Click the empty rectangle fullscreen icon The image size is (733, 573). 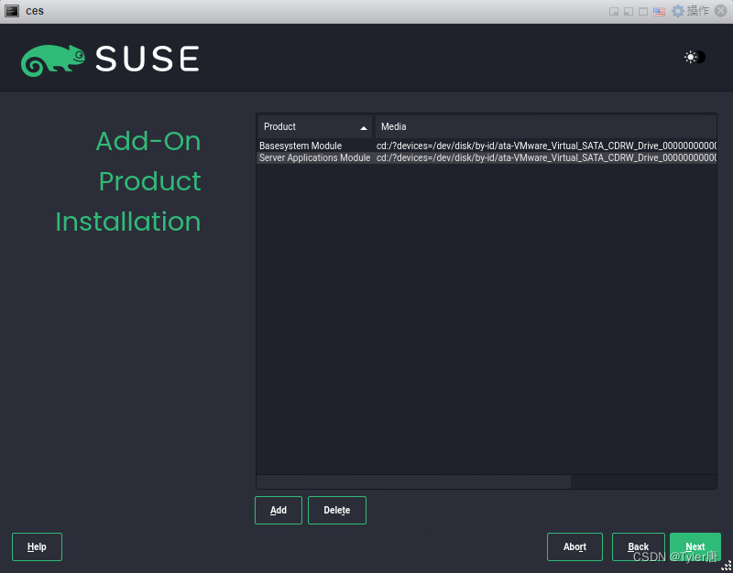point(641,11)
